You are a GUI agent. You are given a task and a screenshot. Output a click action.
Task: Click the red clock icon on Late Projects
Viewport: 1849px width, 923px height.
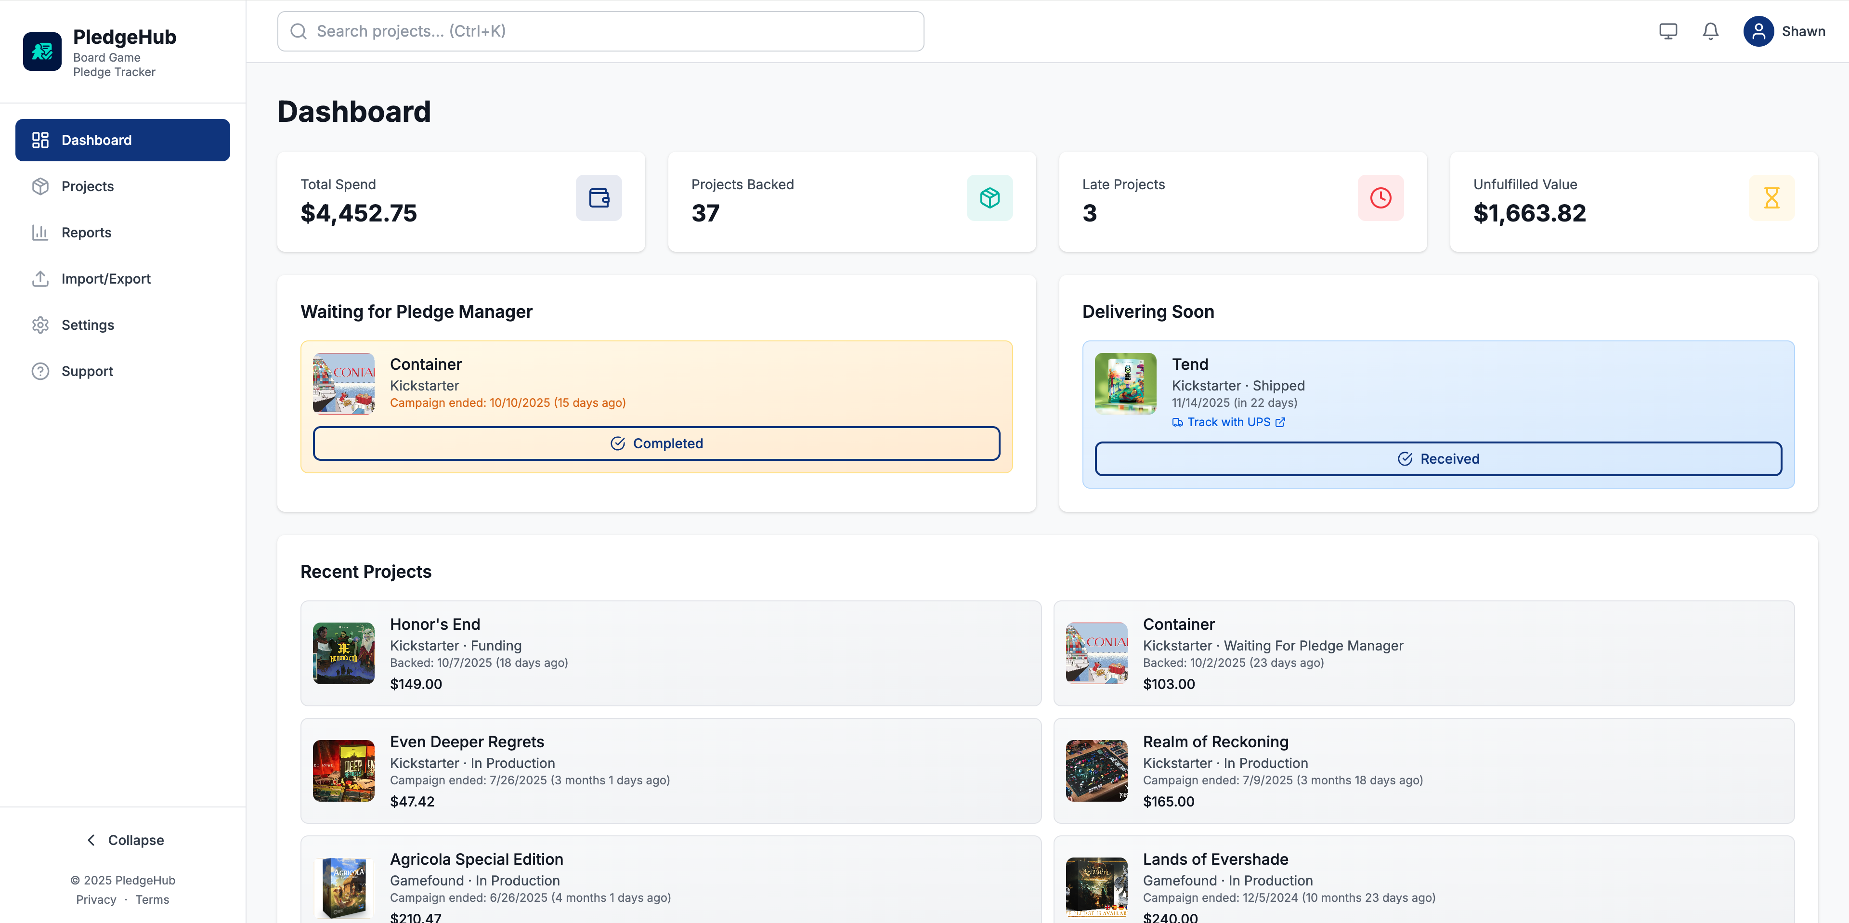pos(1380,197)
